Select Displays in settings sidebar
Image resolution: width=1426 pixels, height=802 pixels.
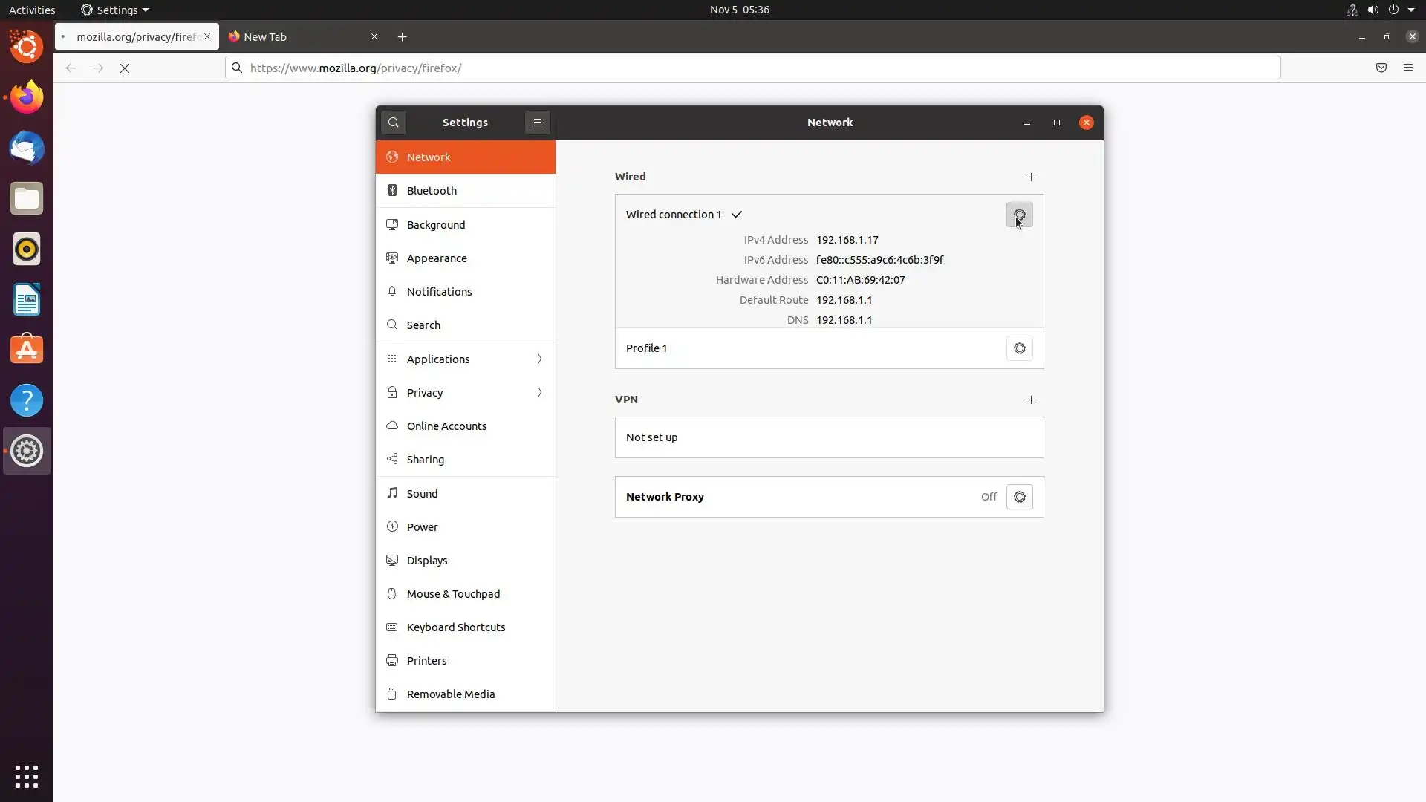tap(466, 561)
